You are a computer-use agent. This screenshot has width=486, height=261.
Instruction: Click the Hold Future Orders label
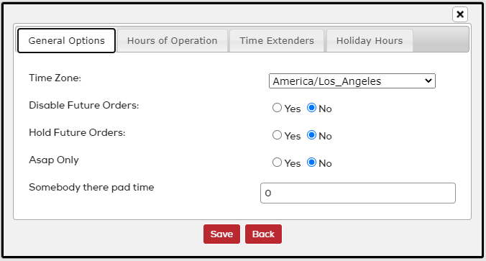(77, 132)
